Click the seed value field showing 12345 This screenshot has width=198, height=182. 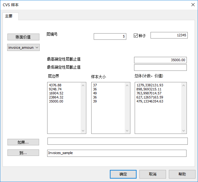tap(169, 35)
